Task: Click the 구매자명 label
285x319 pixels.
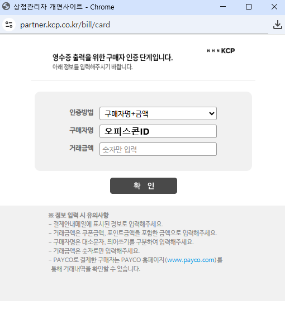Action: [82, 130]
